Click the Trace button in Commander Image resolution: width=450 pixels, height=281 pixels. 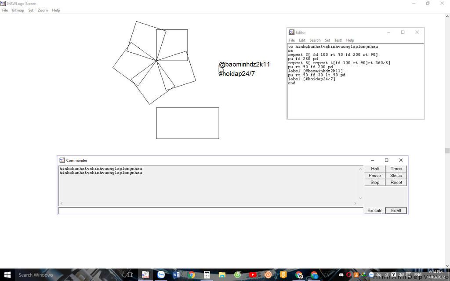(396, 169)
